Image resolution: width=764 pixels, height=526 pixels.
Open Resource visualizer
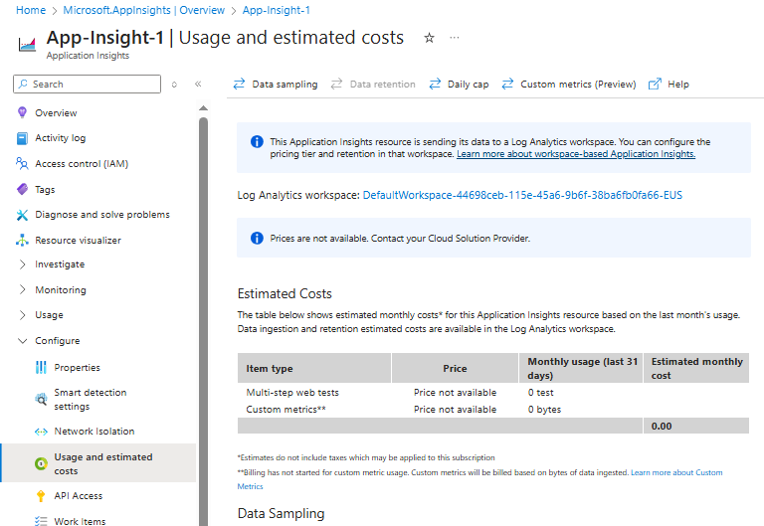pyautogui.click(x=78, y=240)
